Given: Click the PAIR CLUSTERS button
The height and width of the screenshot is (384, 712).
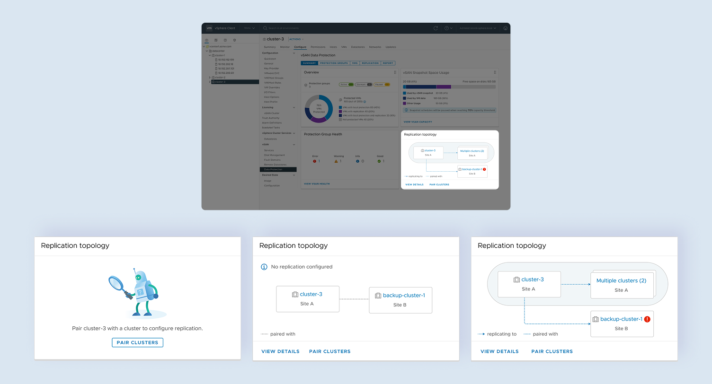Looking at the screenshot, I should pyautogui.click(x=137, y=342).
